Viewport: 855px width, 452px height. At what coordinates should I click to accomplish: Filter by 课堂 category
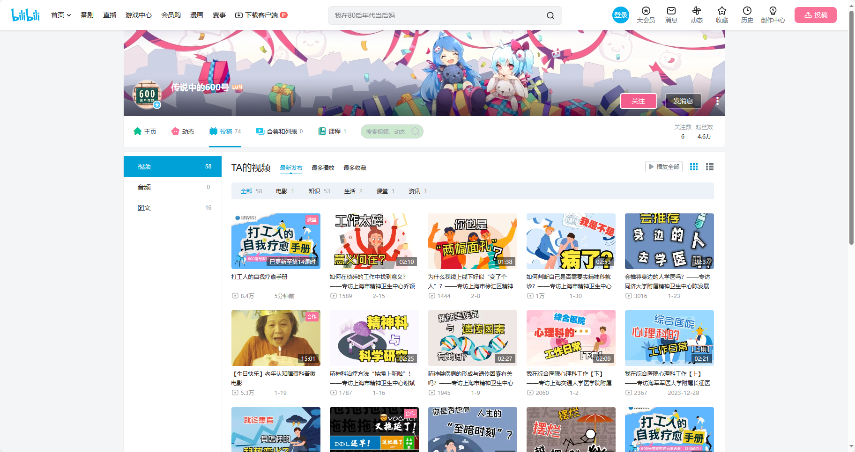point(386,191)
